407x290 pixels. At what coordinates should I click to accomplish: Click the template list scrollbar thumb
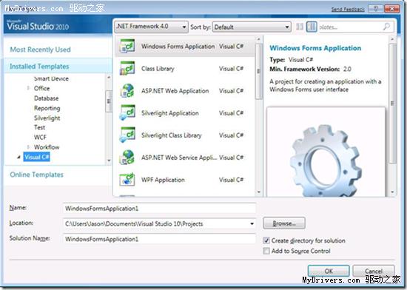tap(258, 71)
